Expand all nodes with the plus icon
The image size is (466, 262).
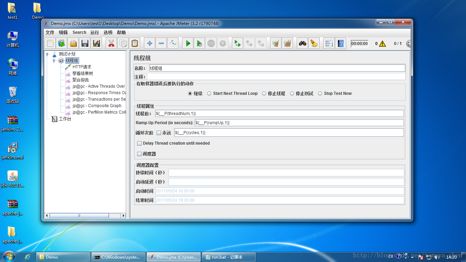(x=149, y=43)
